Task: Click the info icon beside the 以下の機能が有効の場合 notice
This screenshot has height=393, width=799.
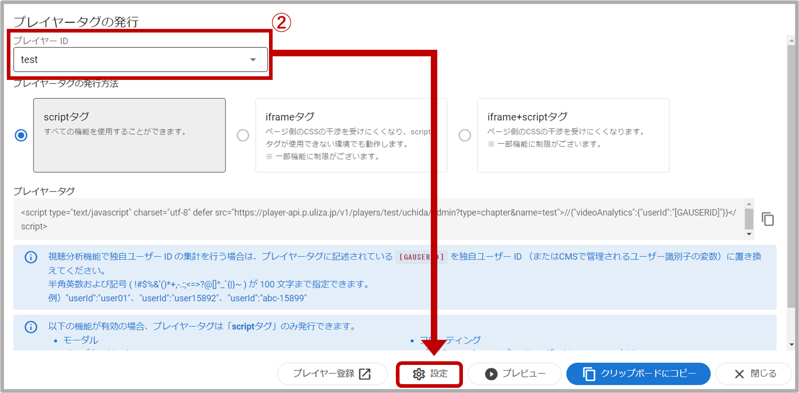Action: tap(31, 327)
